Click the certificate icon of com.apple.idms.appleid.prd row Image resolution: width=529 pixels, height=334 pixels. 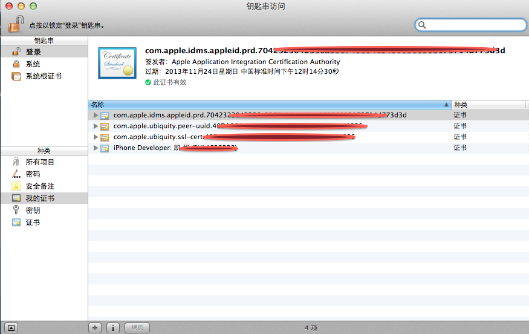[x=105, y=116]
